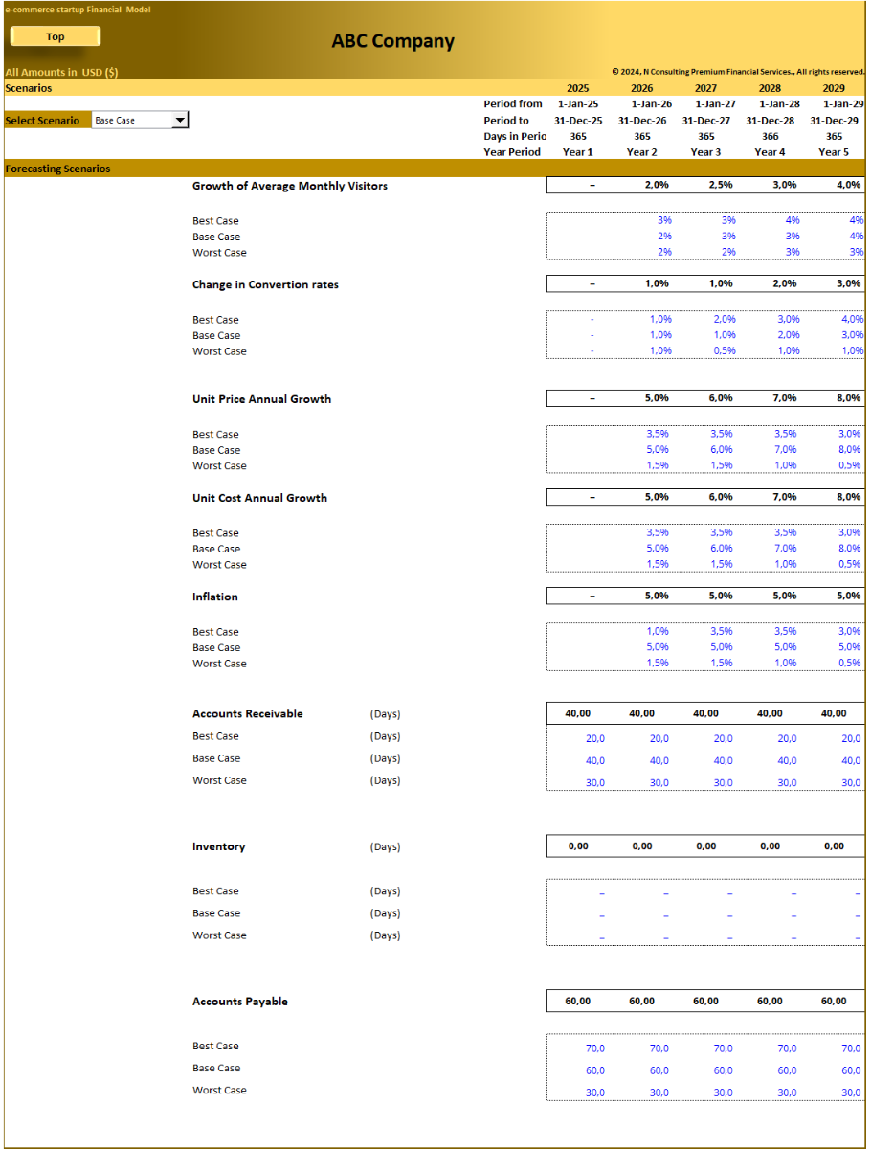This screenshot has width=871, height=1149.
Task: Click the Unit Cost Annual Growth label
Action: (259, 498)
